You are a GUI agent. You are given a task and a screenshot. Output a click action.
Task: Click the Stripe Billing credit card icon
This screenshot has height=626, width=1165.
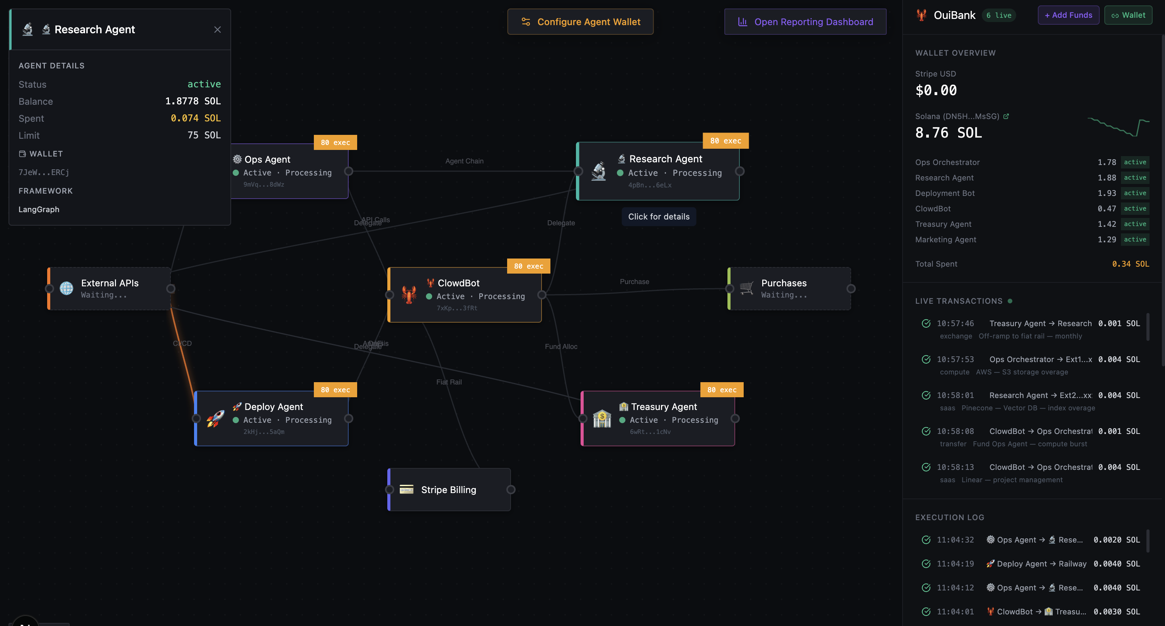click(x=406, y=490)
